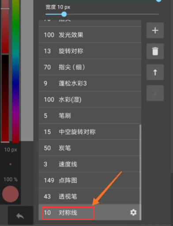This screenshot has height=226, width=173.
Task: Open the settings gear for 对称线
Action: coord(133,212)
